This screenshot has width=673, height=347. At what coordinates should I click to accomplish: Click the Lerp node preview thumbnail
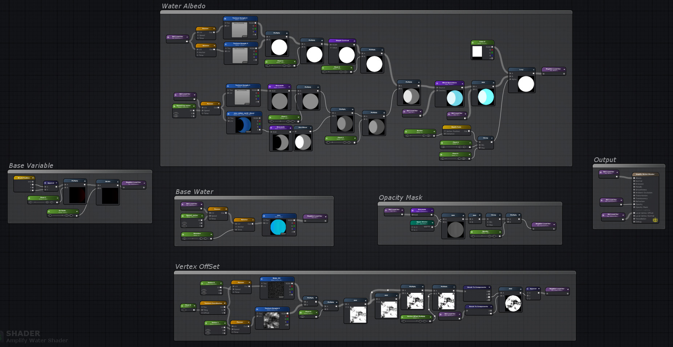pyautogui.click(x=526, y=84)
